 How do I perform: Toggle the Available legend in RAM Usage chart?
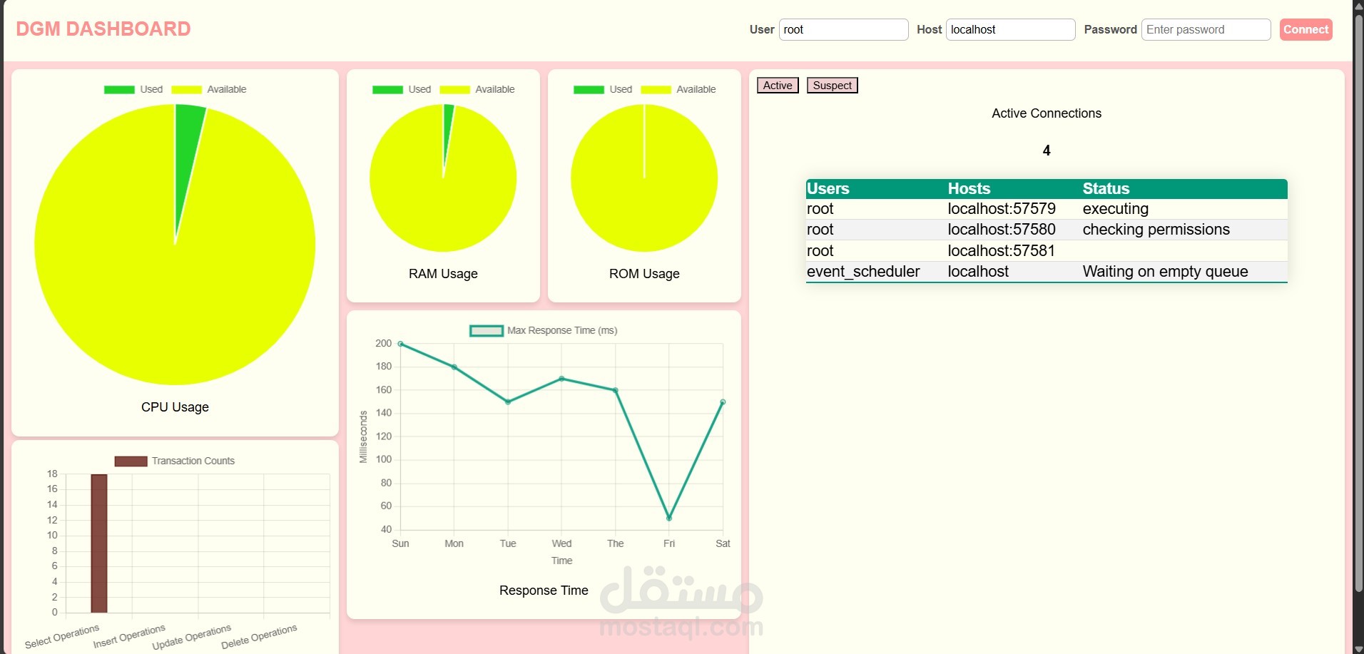click(477, 89)
